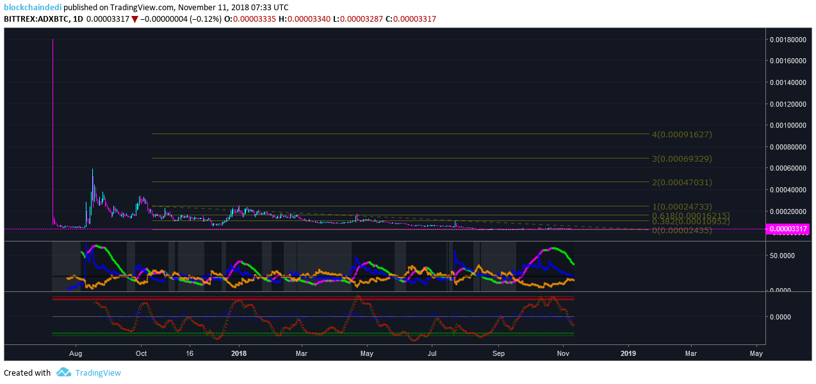This screenshot has height=384, width=816.
Task: Click the 0.00140000 price axis label
Action: click(787, 83)
